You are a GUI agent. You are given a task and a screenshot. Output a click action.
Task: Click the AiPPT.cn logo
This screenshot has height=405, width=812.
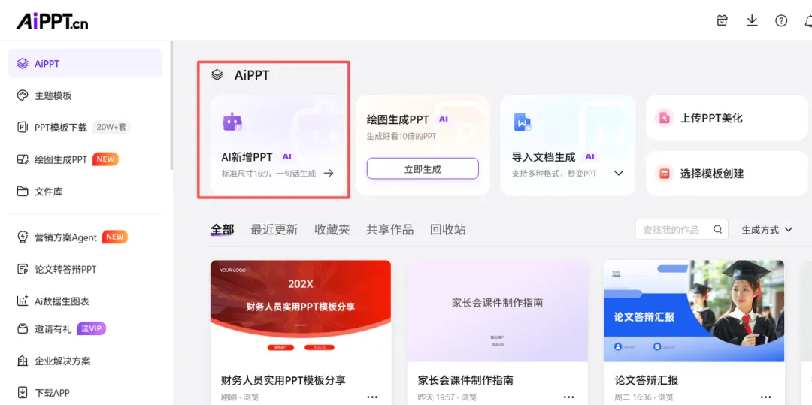[x=52, y=20]
